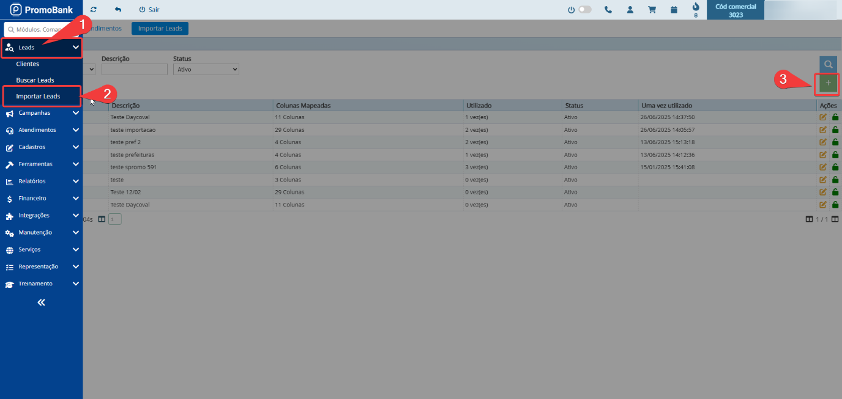Toggle the power switch in header
Screen dimensions: 842x399
[x=584, y=10]
